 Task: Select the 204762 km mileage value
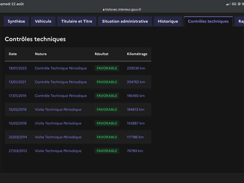(136, 82)
